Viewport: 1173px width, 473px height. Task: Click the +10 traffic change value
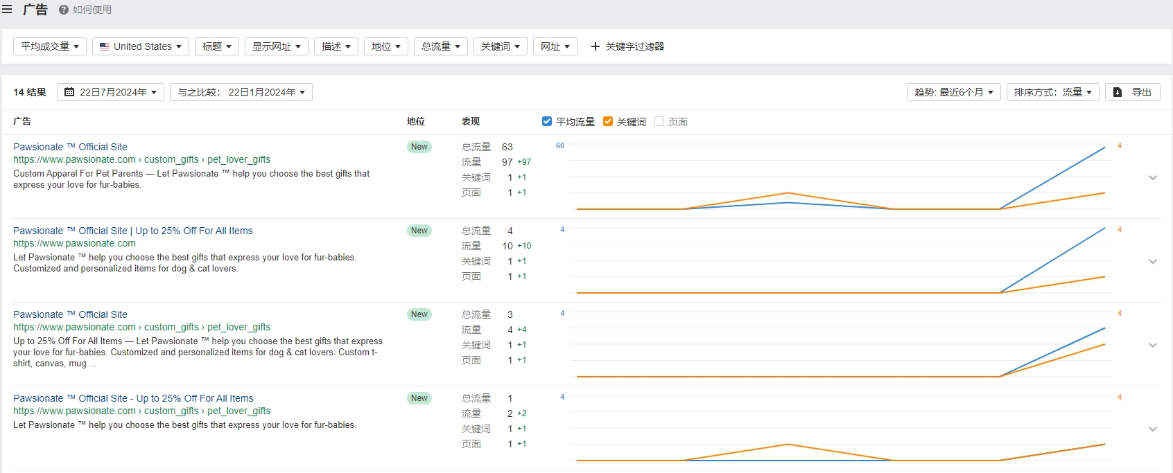(524, 246)
